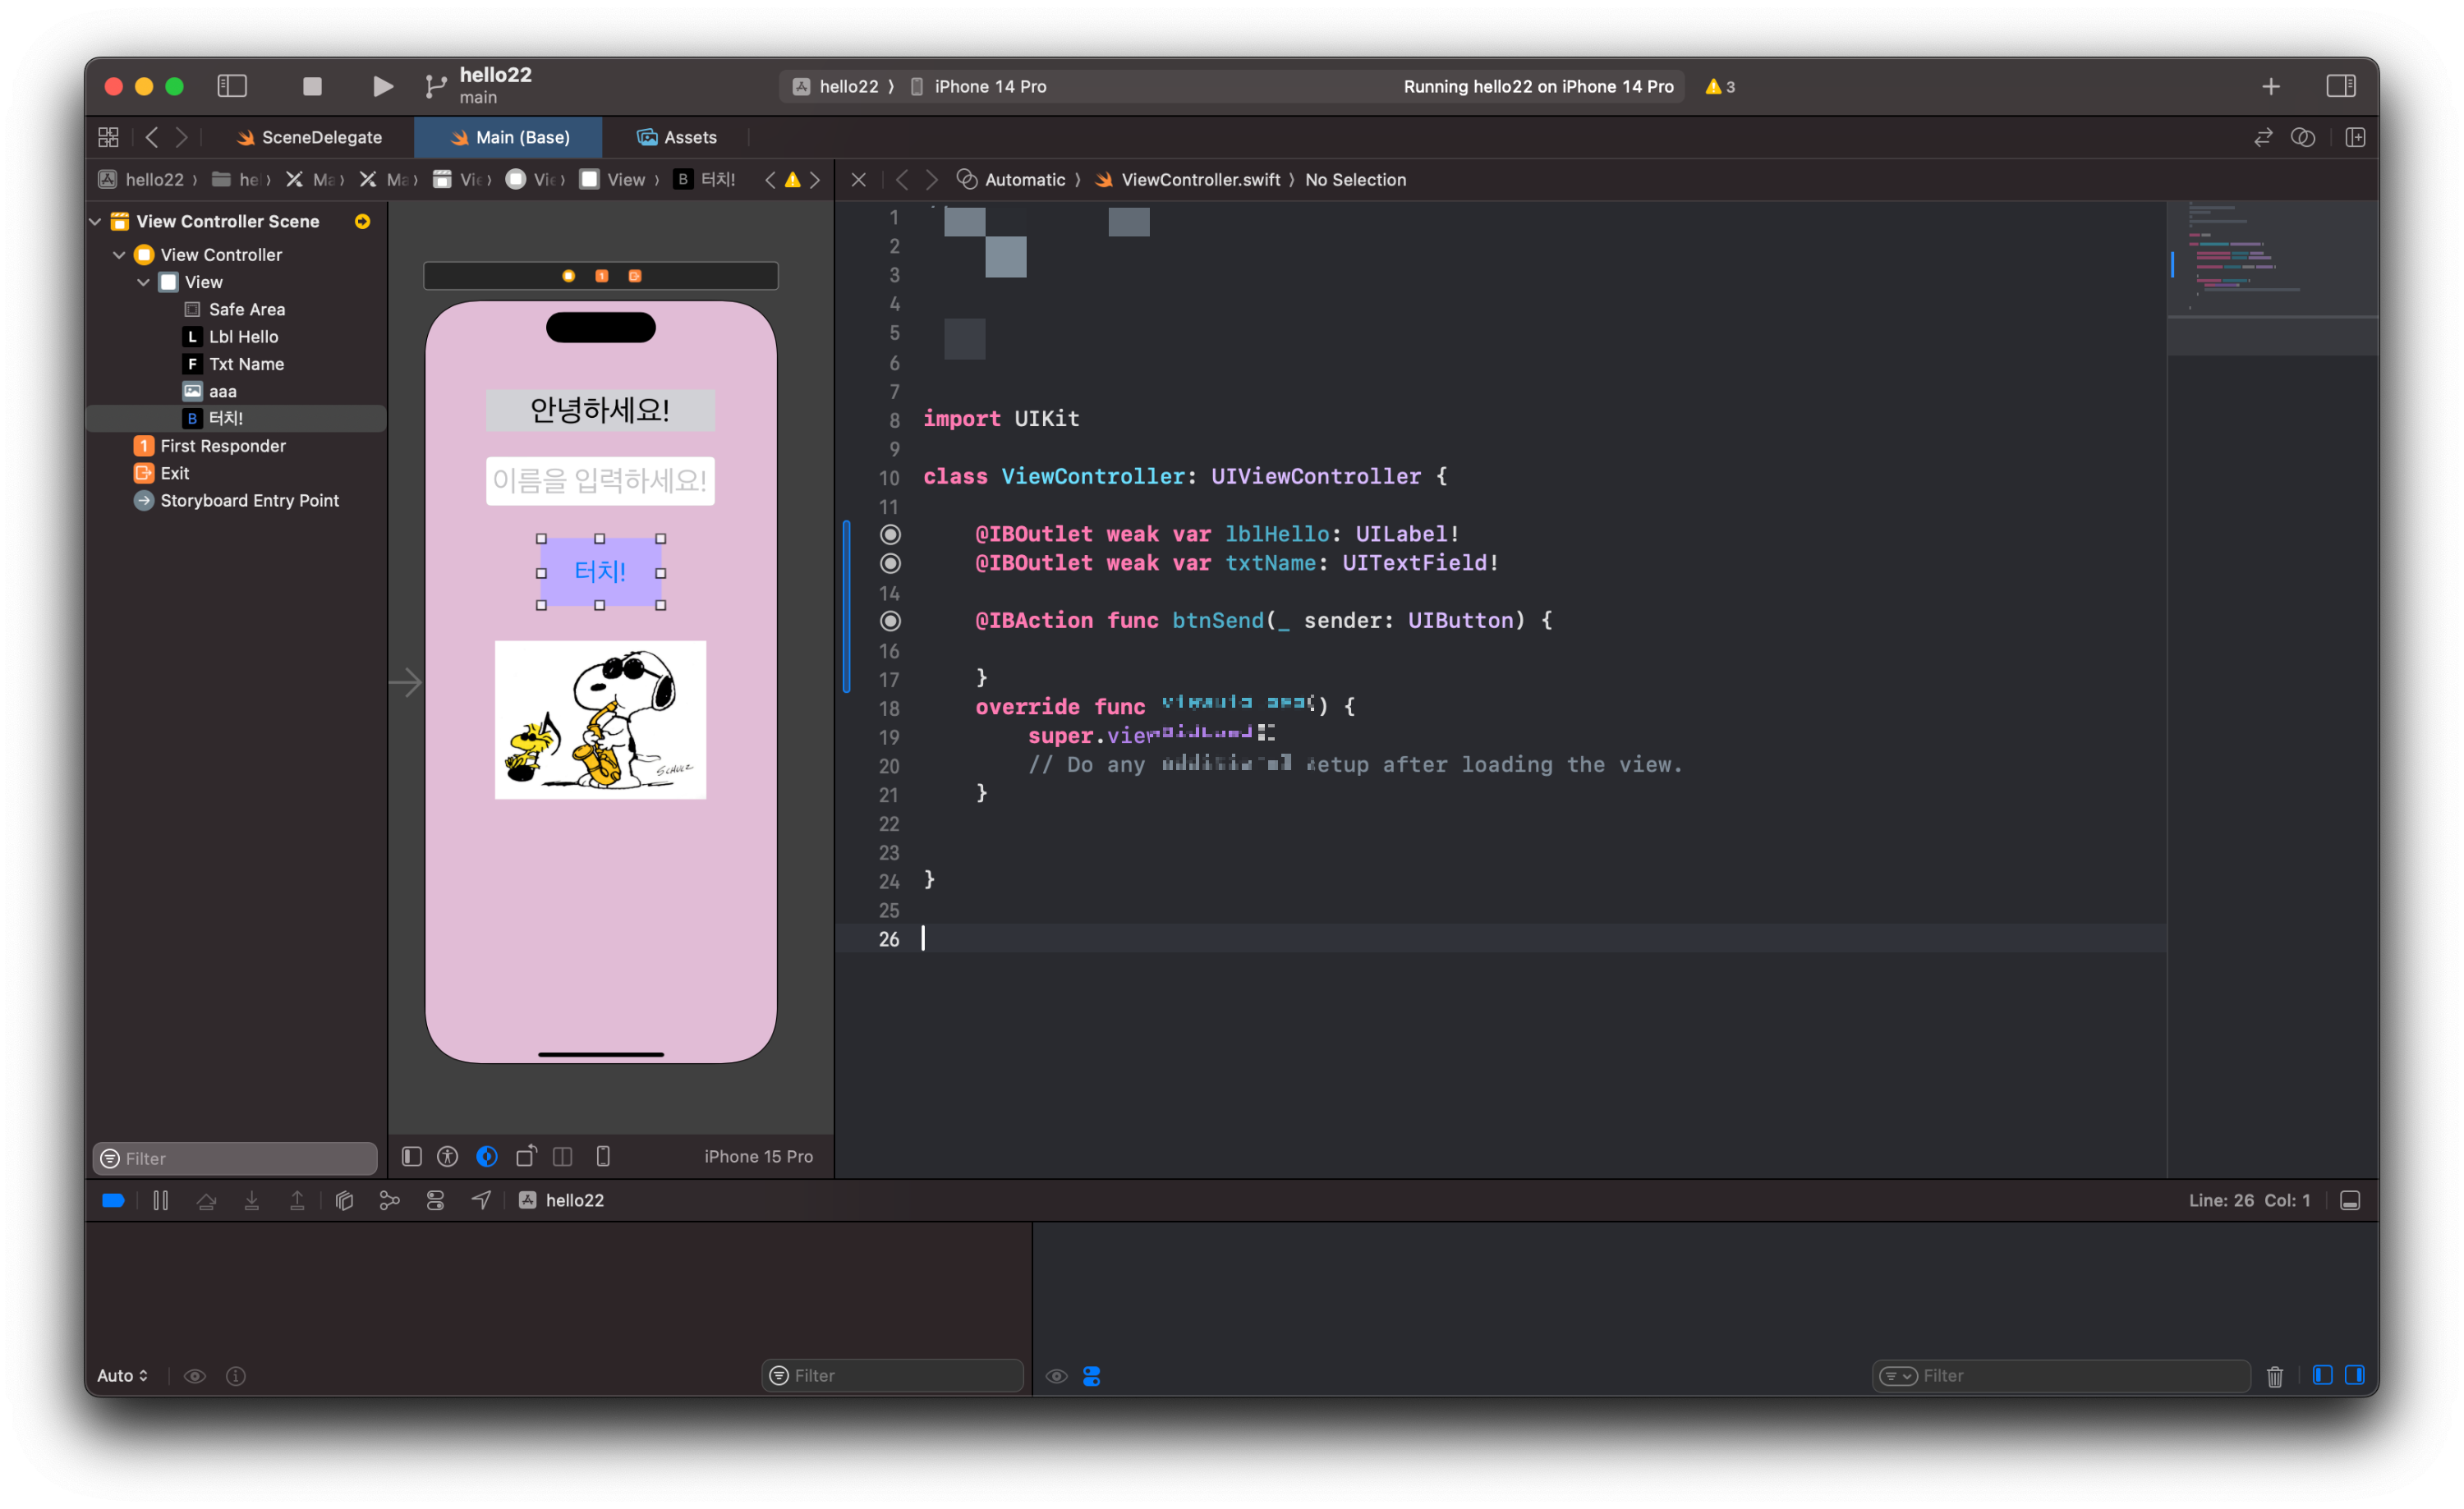
Task: Open the view hierarchy debugger icon
Action: pos(344,1200)
